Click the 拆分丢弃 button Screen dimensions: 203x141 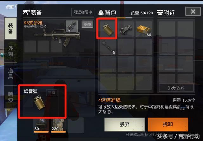pyautogui.click(x=176, y=88)
